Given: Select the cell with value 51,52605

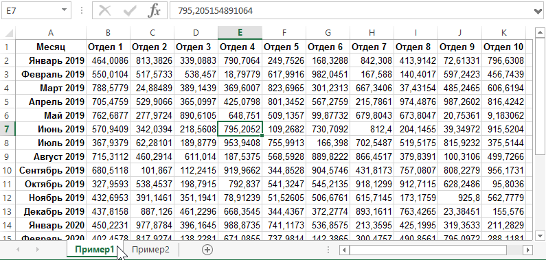Looking at the screenshot, I should point(284,198).
